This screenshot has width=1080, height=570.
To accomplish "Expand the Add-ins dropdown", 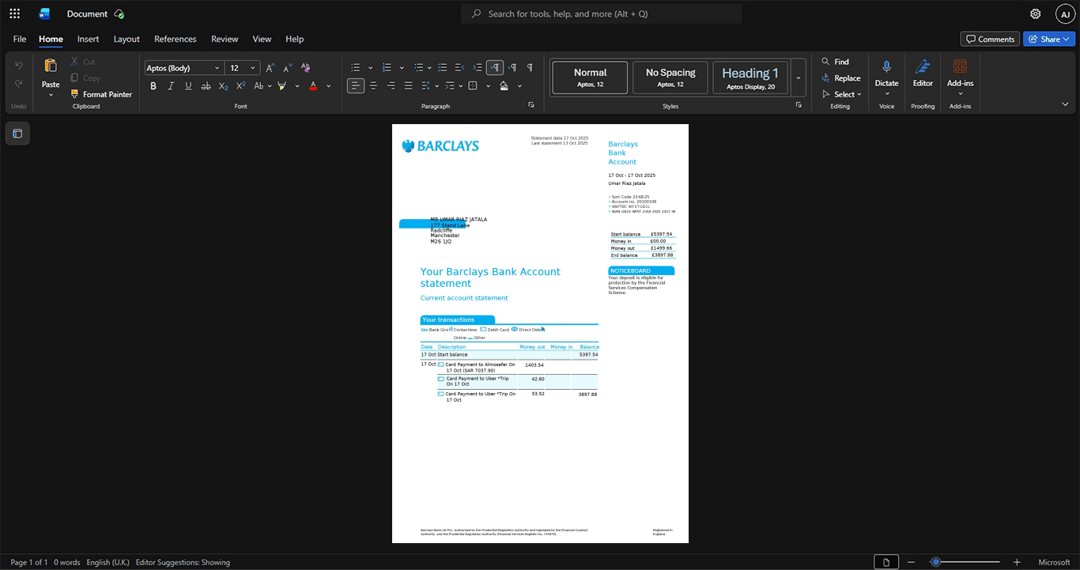I will 960,93.
